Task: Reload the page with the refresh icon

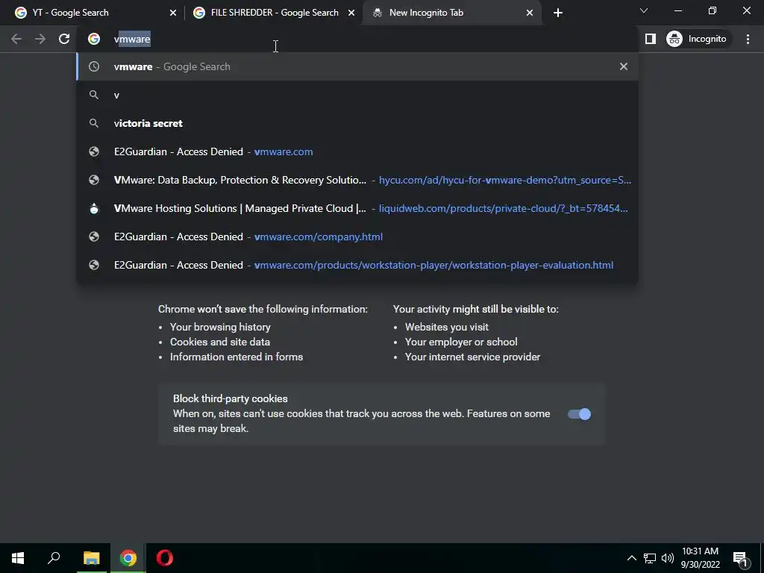Action: point(64,39)
